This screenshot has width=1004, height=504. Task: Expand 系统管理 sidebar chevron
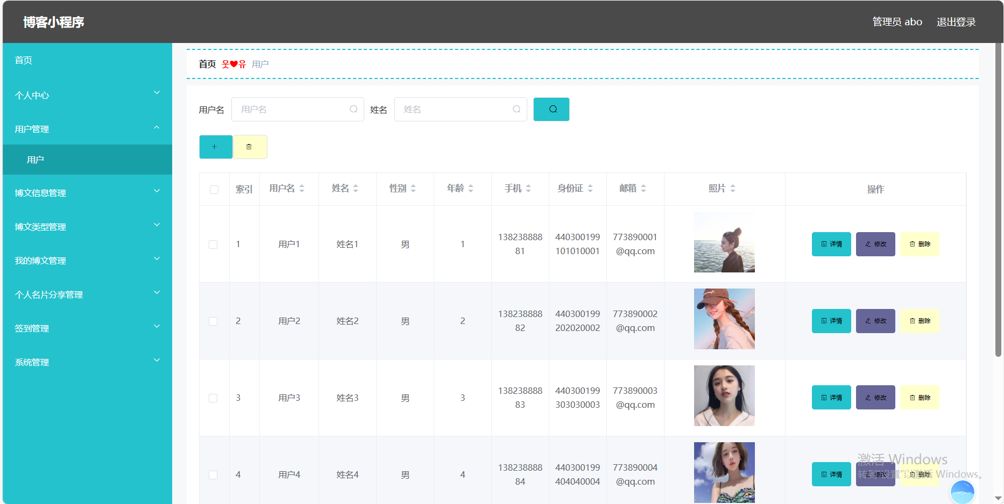tap(157, 360)
